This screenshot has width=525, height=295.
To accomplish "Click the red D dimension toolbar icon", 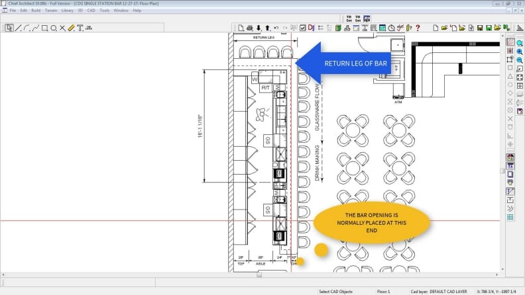I will click(x=312, y=28).
